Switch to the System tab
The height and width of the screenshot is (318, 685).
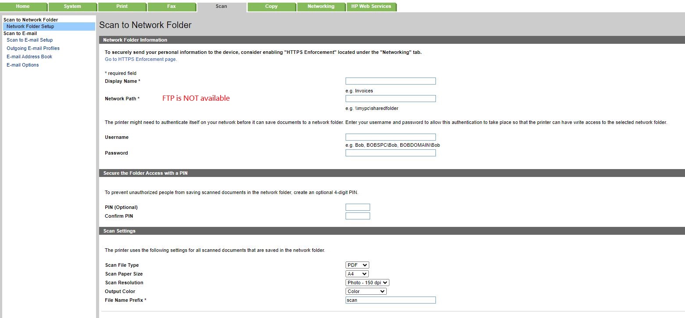72,7
